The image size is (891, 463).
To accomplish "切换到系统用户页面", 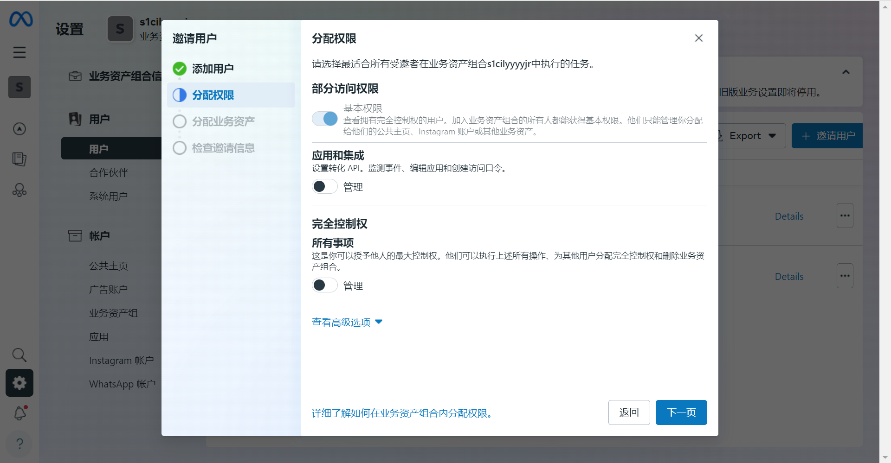I will coord(108,196).
